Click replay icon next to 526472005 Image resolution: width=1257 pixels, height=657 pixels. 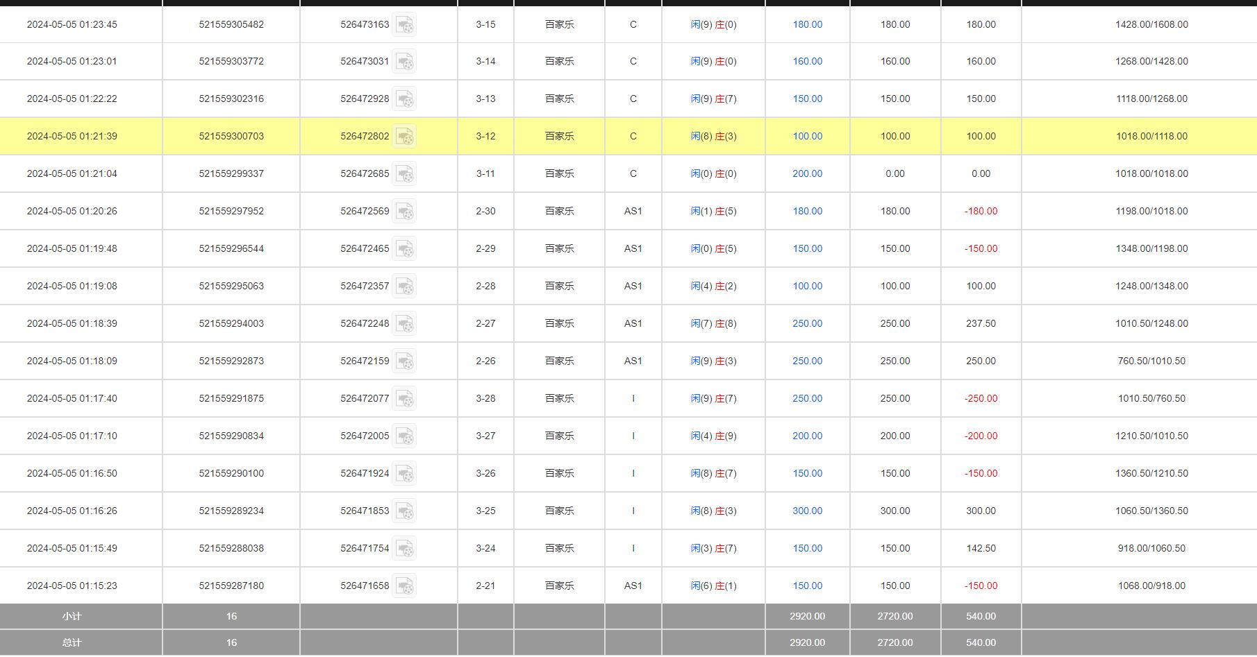[404, 436]
